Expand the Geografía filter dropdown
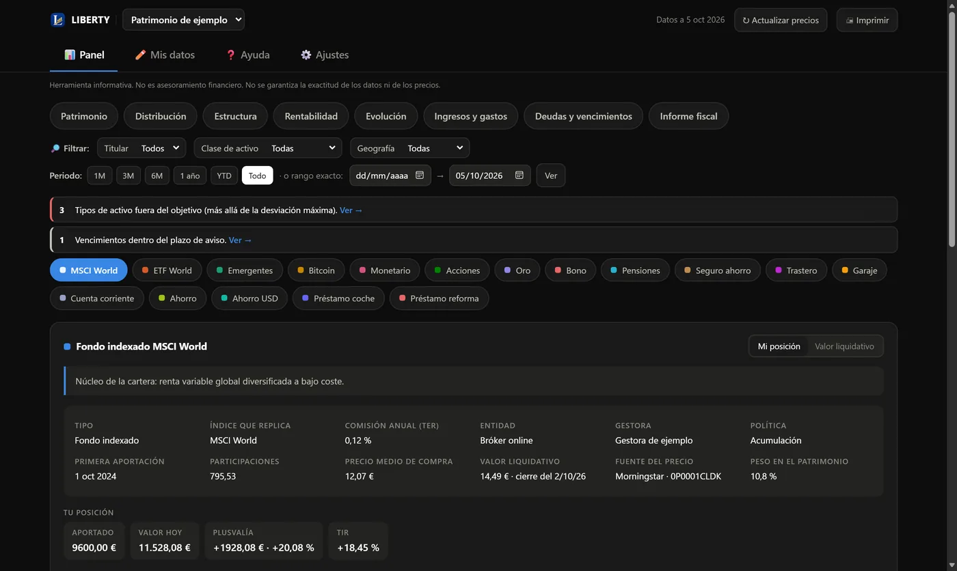957x571 pixels. coord(409,148)
